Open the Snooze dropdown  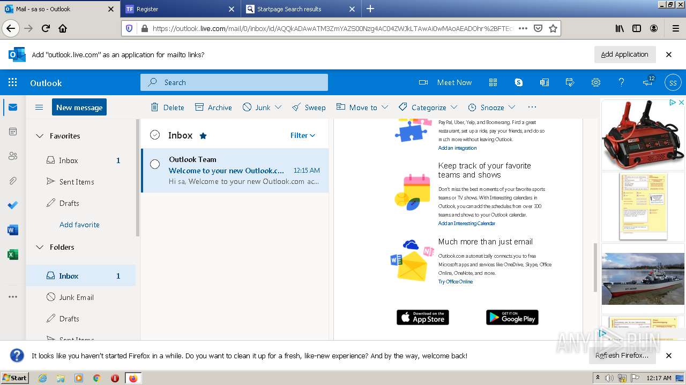[x=491, y=107]
